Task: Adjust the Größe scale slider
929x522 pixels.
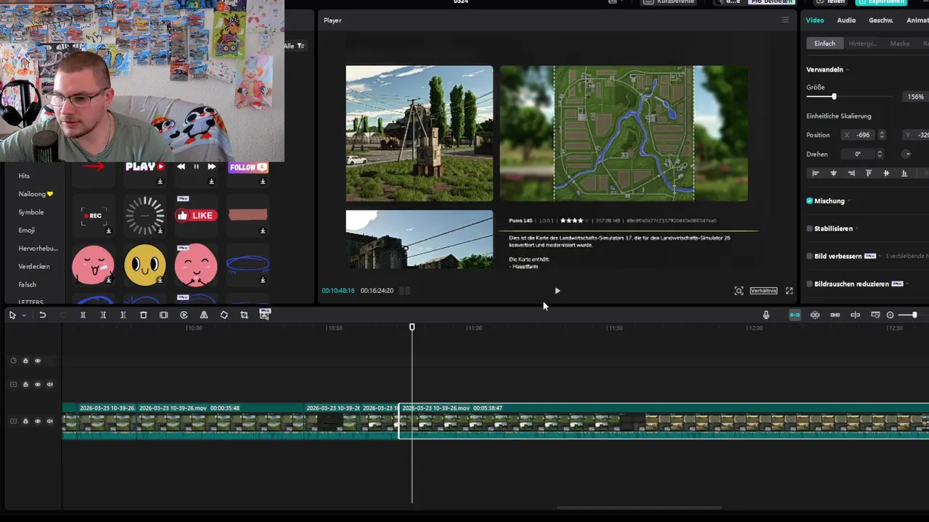Action: click(x=834, y=96)
